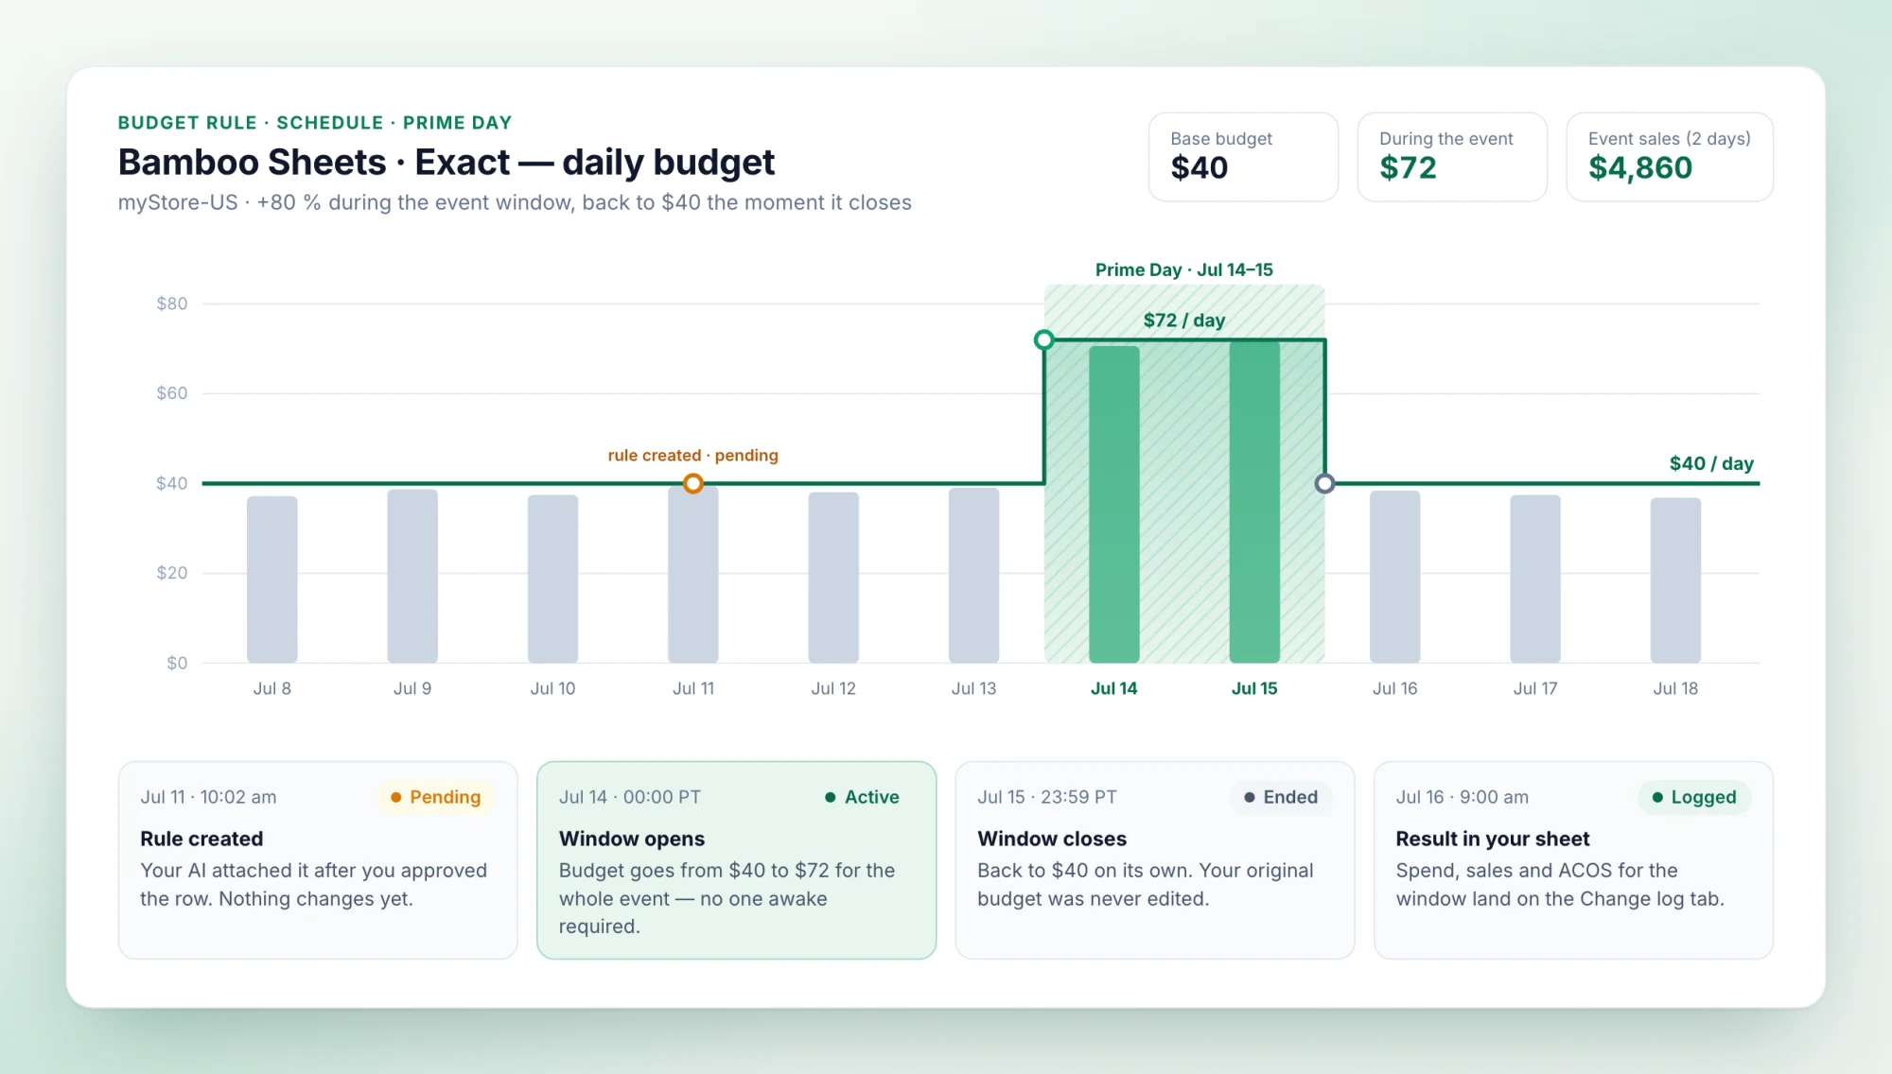
Task: Click the BUDGET RULE · SCHEDULE · PRIME DAY breadcrumb
Action: [315, 123]
